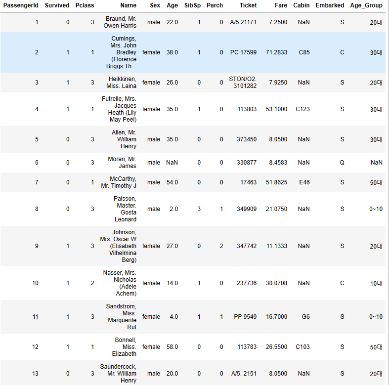Click cabin value E46
389x385 pixels.
click(304, 182)
